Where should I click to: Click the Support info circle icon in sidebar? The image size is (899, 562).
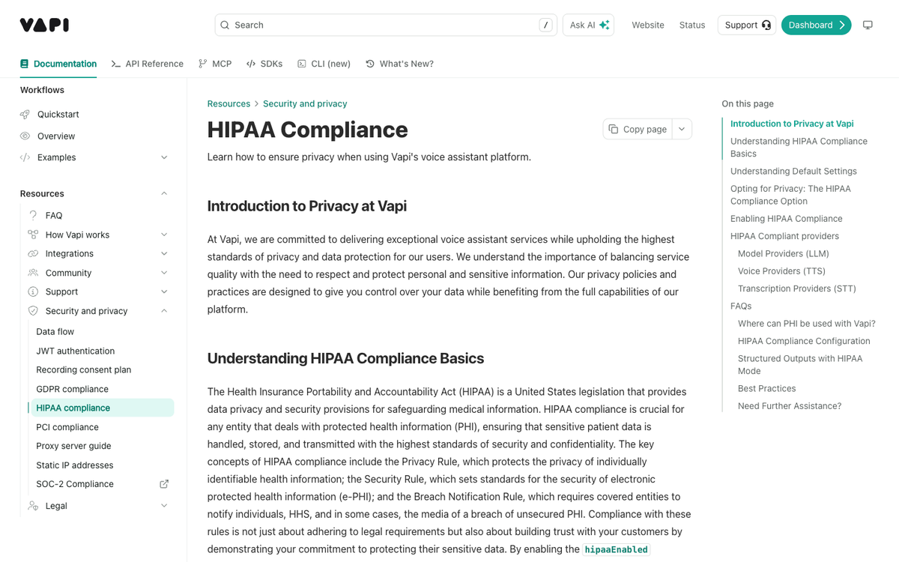click(x=33, y=291)
